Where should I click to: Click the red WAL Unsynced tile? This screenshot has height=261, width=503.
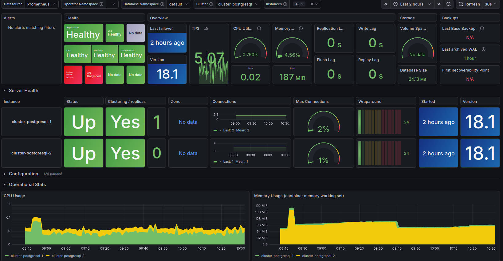(94, 75)
